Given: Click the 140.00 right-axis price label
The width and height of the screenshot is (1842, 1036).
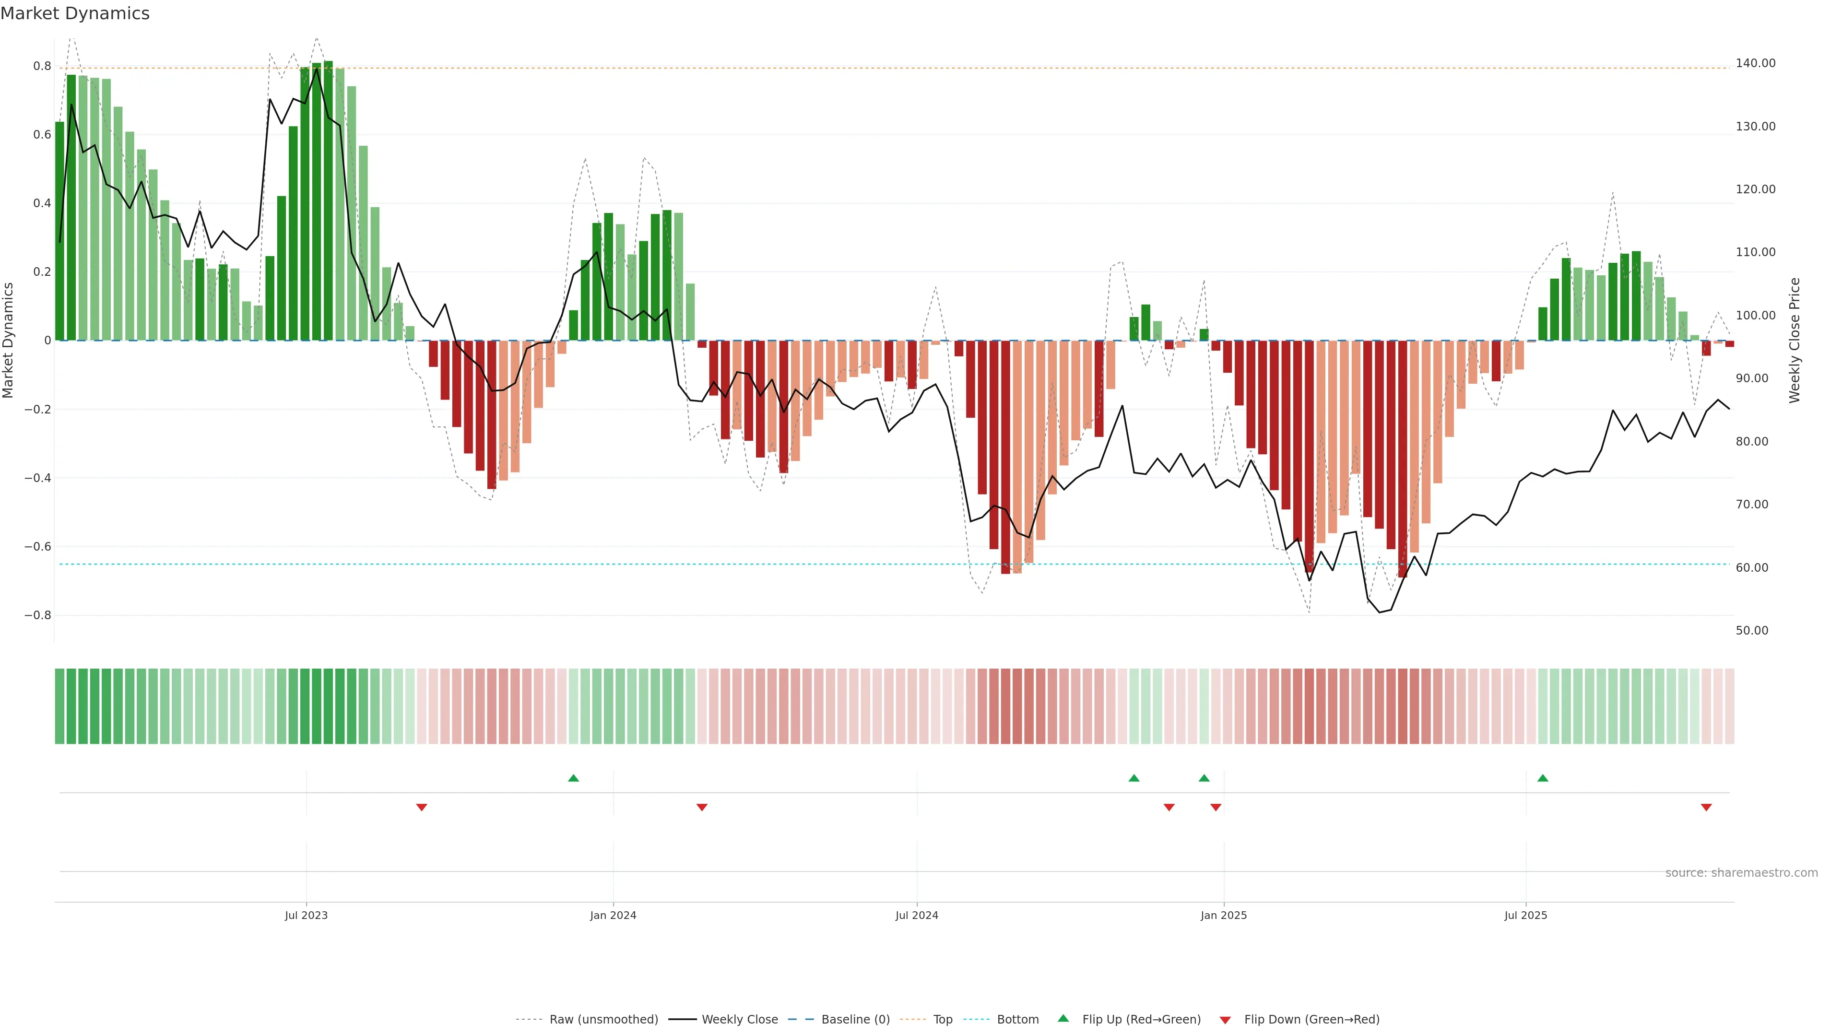Looking at the screenshot, I should tap(1755, 63).
